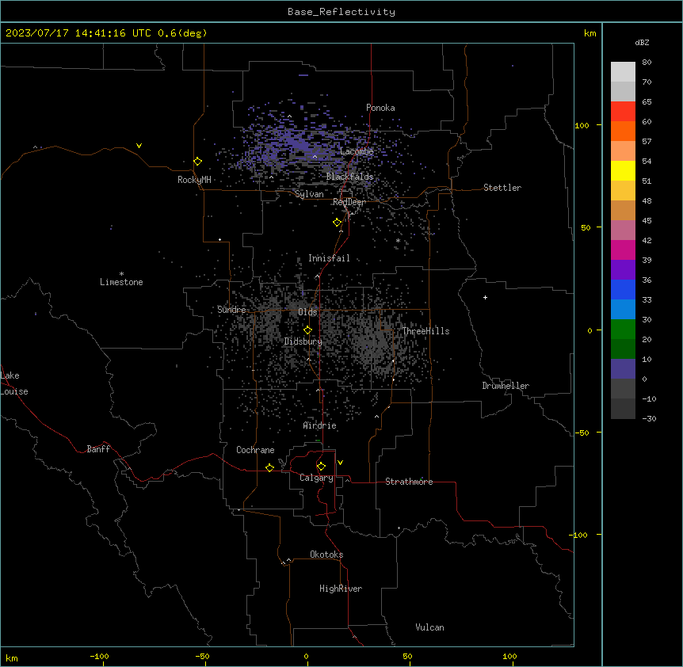This screenshot has height=667, width=683.
Task: Click the Ponoka city label
Action: (380, 108)
